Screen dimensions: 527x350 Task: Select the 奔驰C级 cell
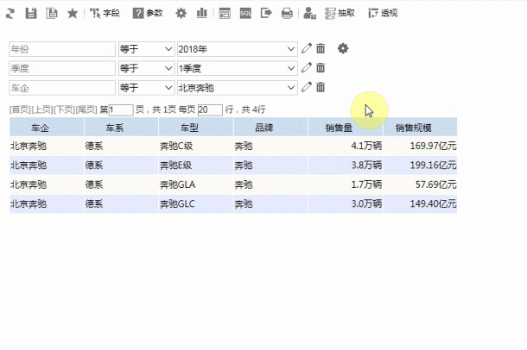196,146
